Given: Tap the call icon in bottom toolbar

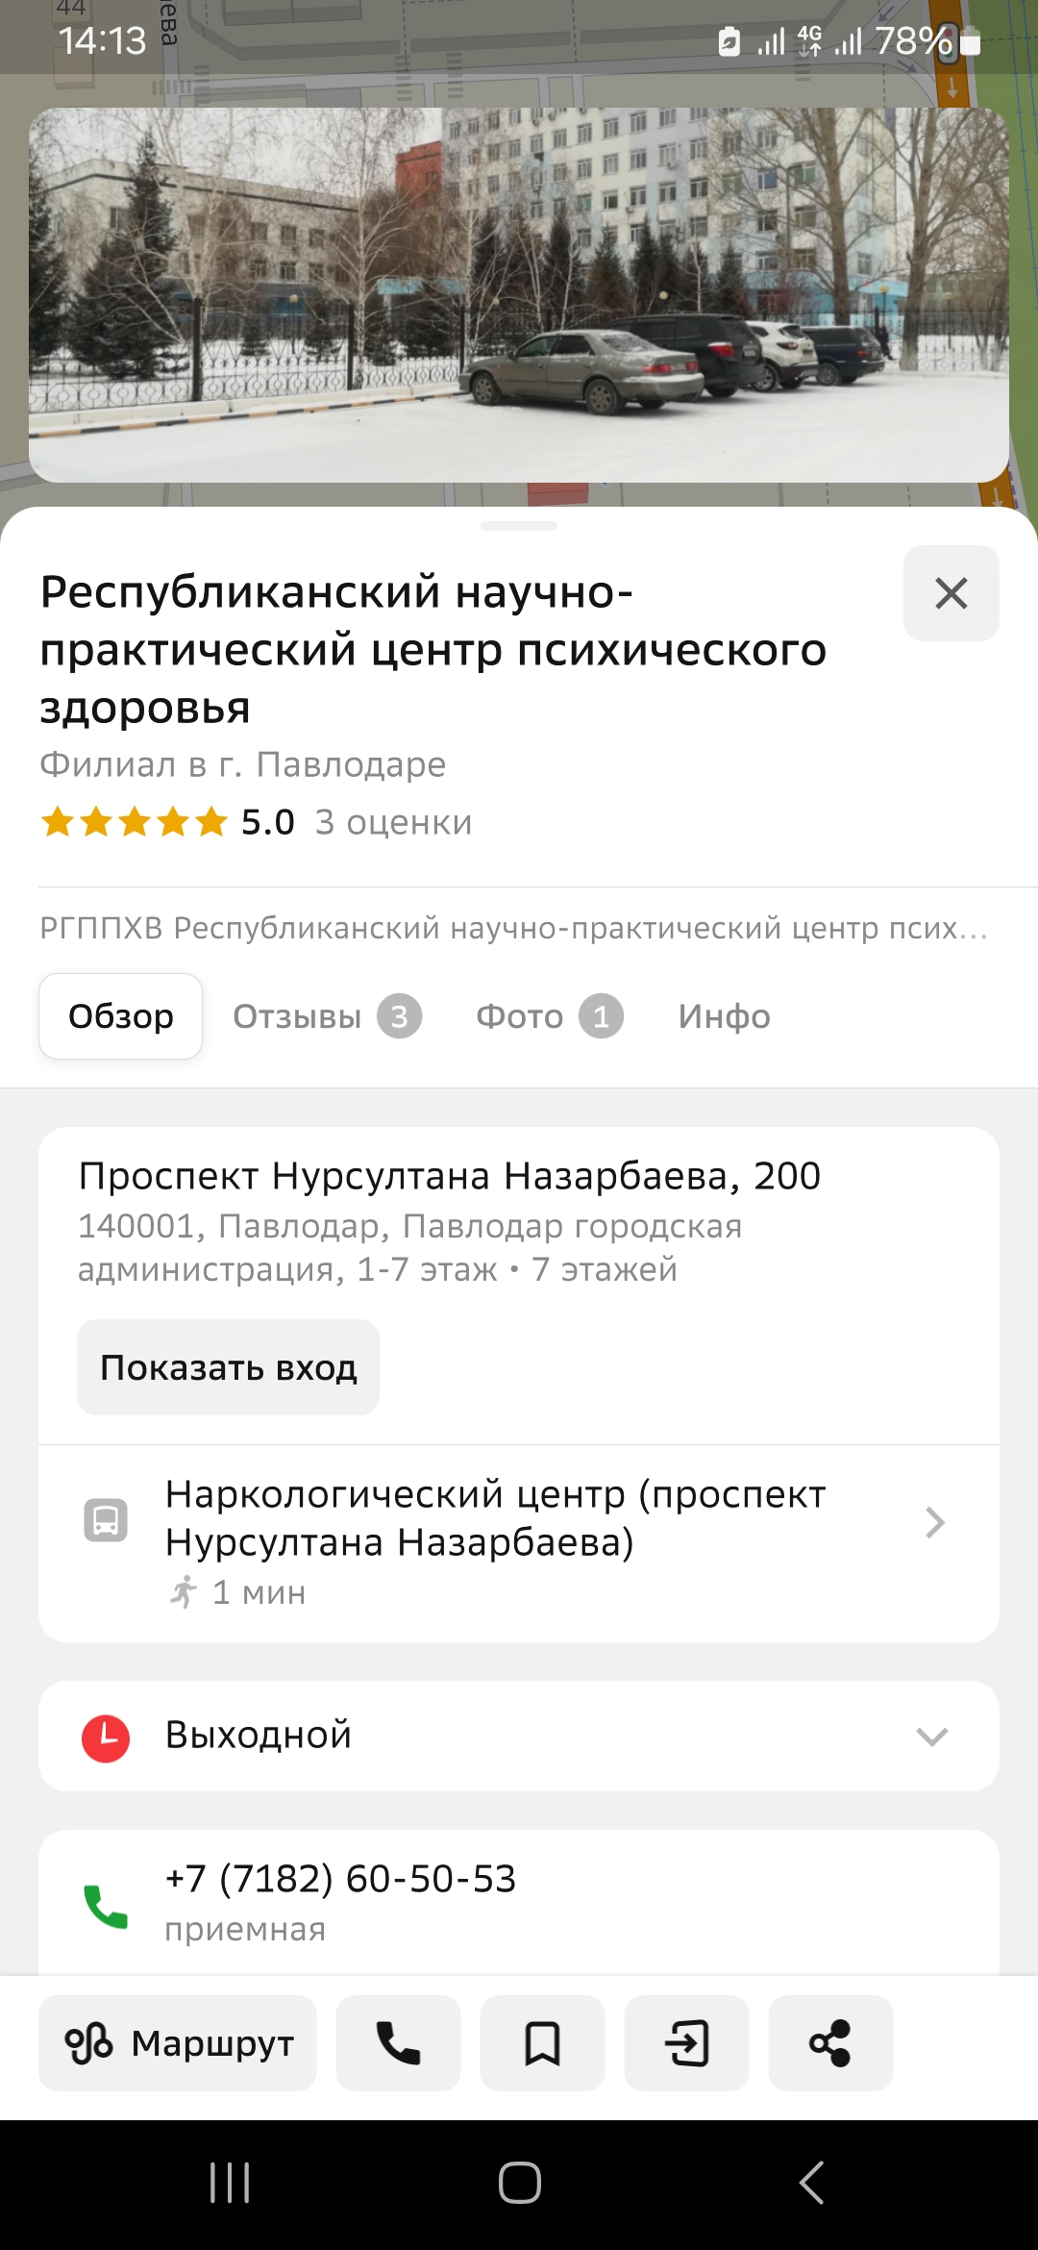Looking at the screenshot, I should point(398,2043).
